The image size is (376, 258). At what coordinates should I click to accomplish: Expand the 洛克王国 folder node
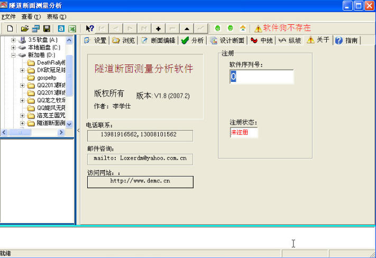coord(23,115)
